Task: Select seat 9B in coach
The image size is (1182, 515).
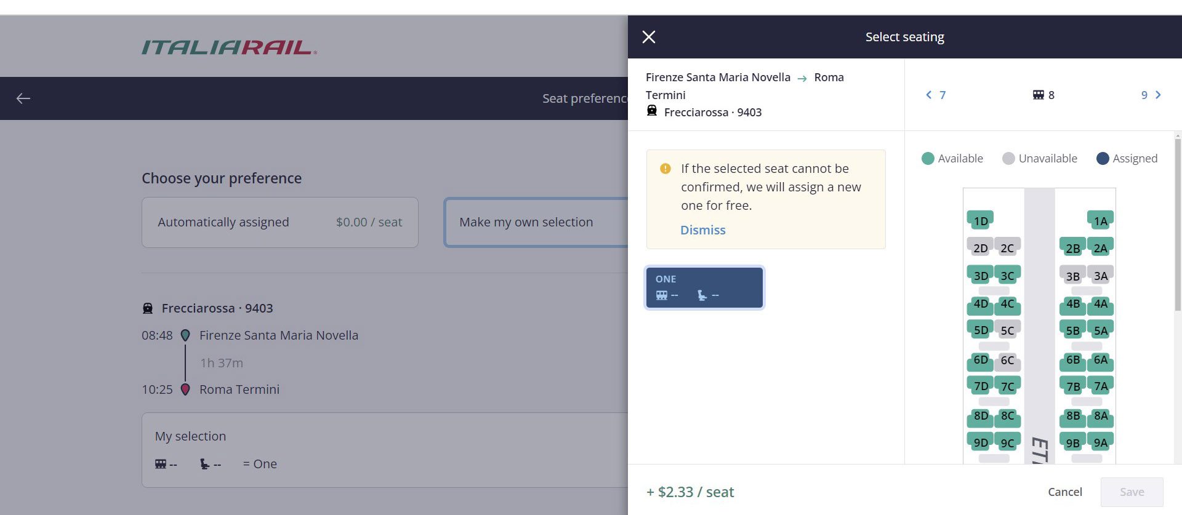Action: coord(1072,443)
